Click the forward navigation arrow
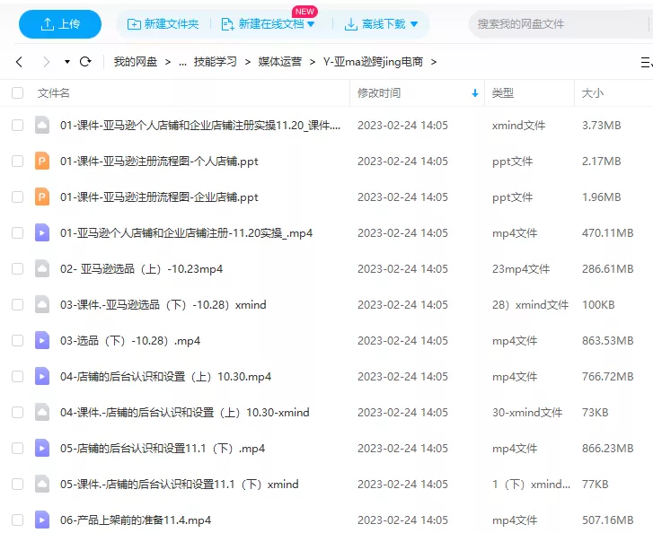Screen dimensions: 653x533 click(46, 62)
